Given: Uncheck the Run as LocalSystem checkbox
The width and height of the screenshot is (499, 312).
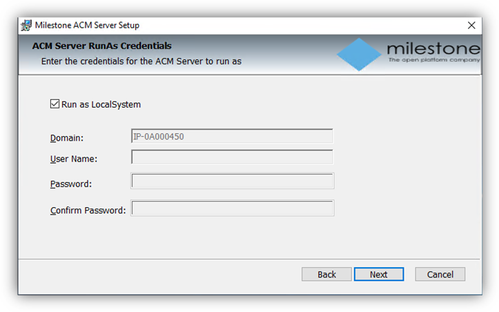Looking at the screenshot, I should pos(55,104).
